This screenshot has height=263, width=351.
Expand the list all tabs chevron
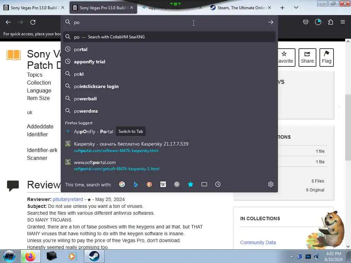coord(296,8)
